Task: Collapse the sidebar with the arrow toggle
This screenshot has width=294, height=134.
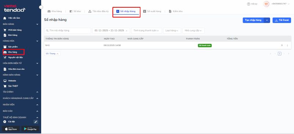Action: click(x=41, y=7)
